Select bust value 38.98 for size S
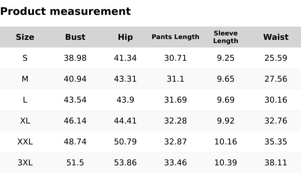 pyautogui.click(x=75, y=58)
